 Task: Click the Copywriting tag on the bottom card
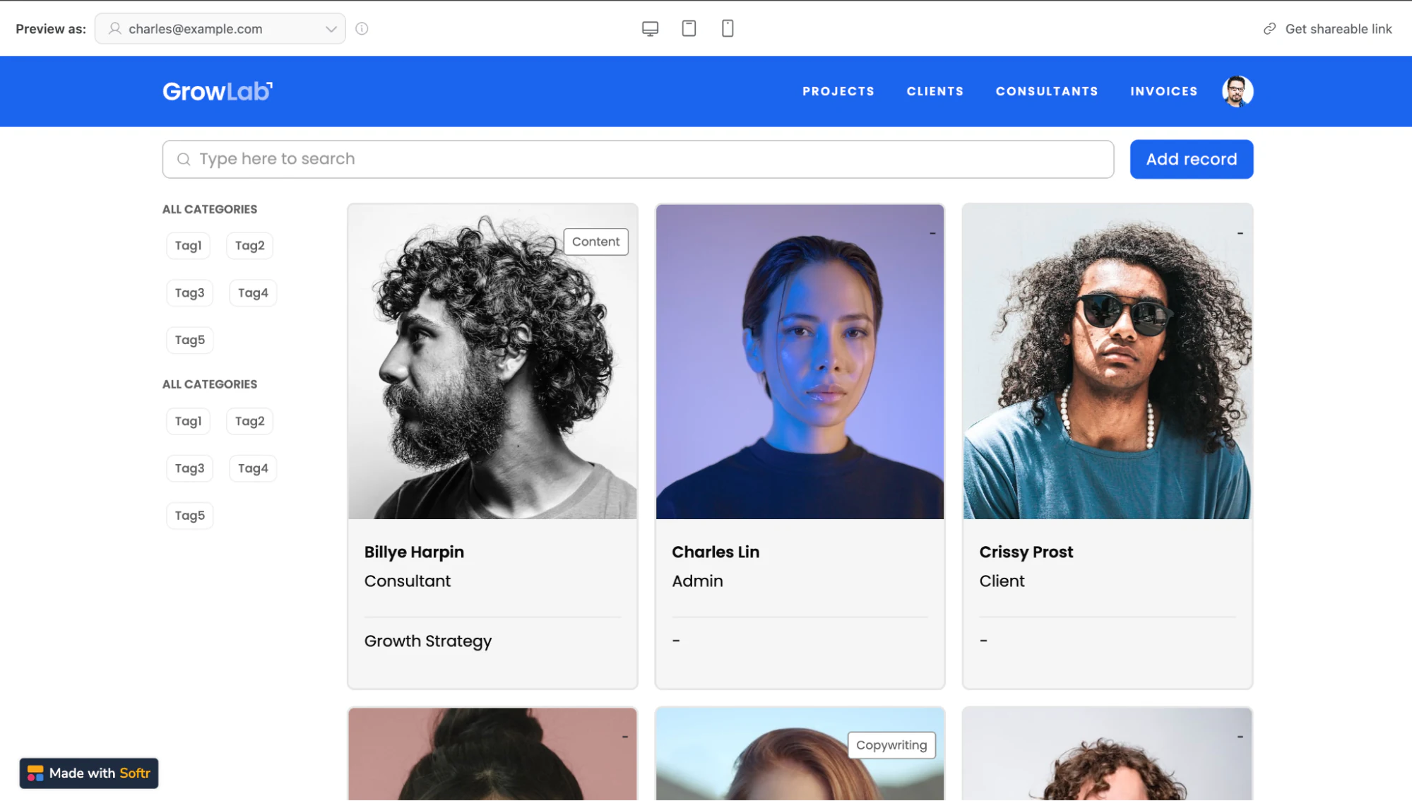(891, 745)
